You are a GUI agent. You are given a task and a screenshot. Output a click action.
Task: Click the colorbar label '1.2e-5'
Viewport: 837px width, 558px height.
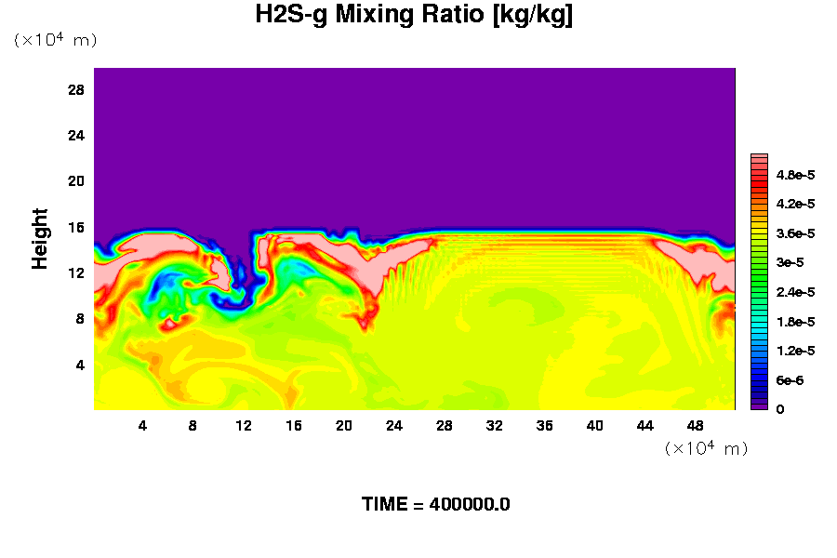795,351
